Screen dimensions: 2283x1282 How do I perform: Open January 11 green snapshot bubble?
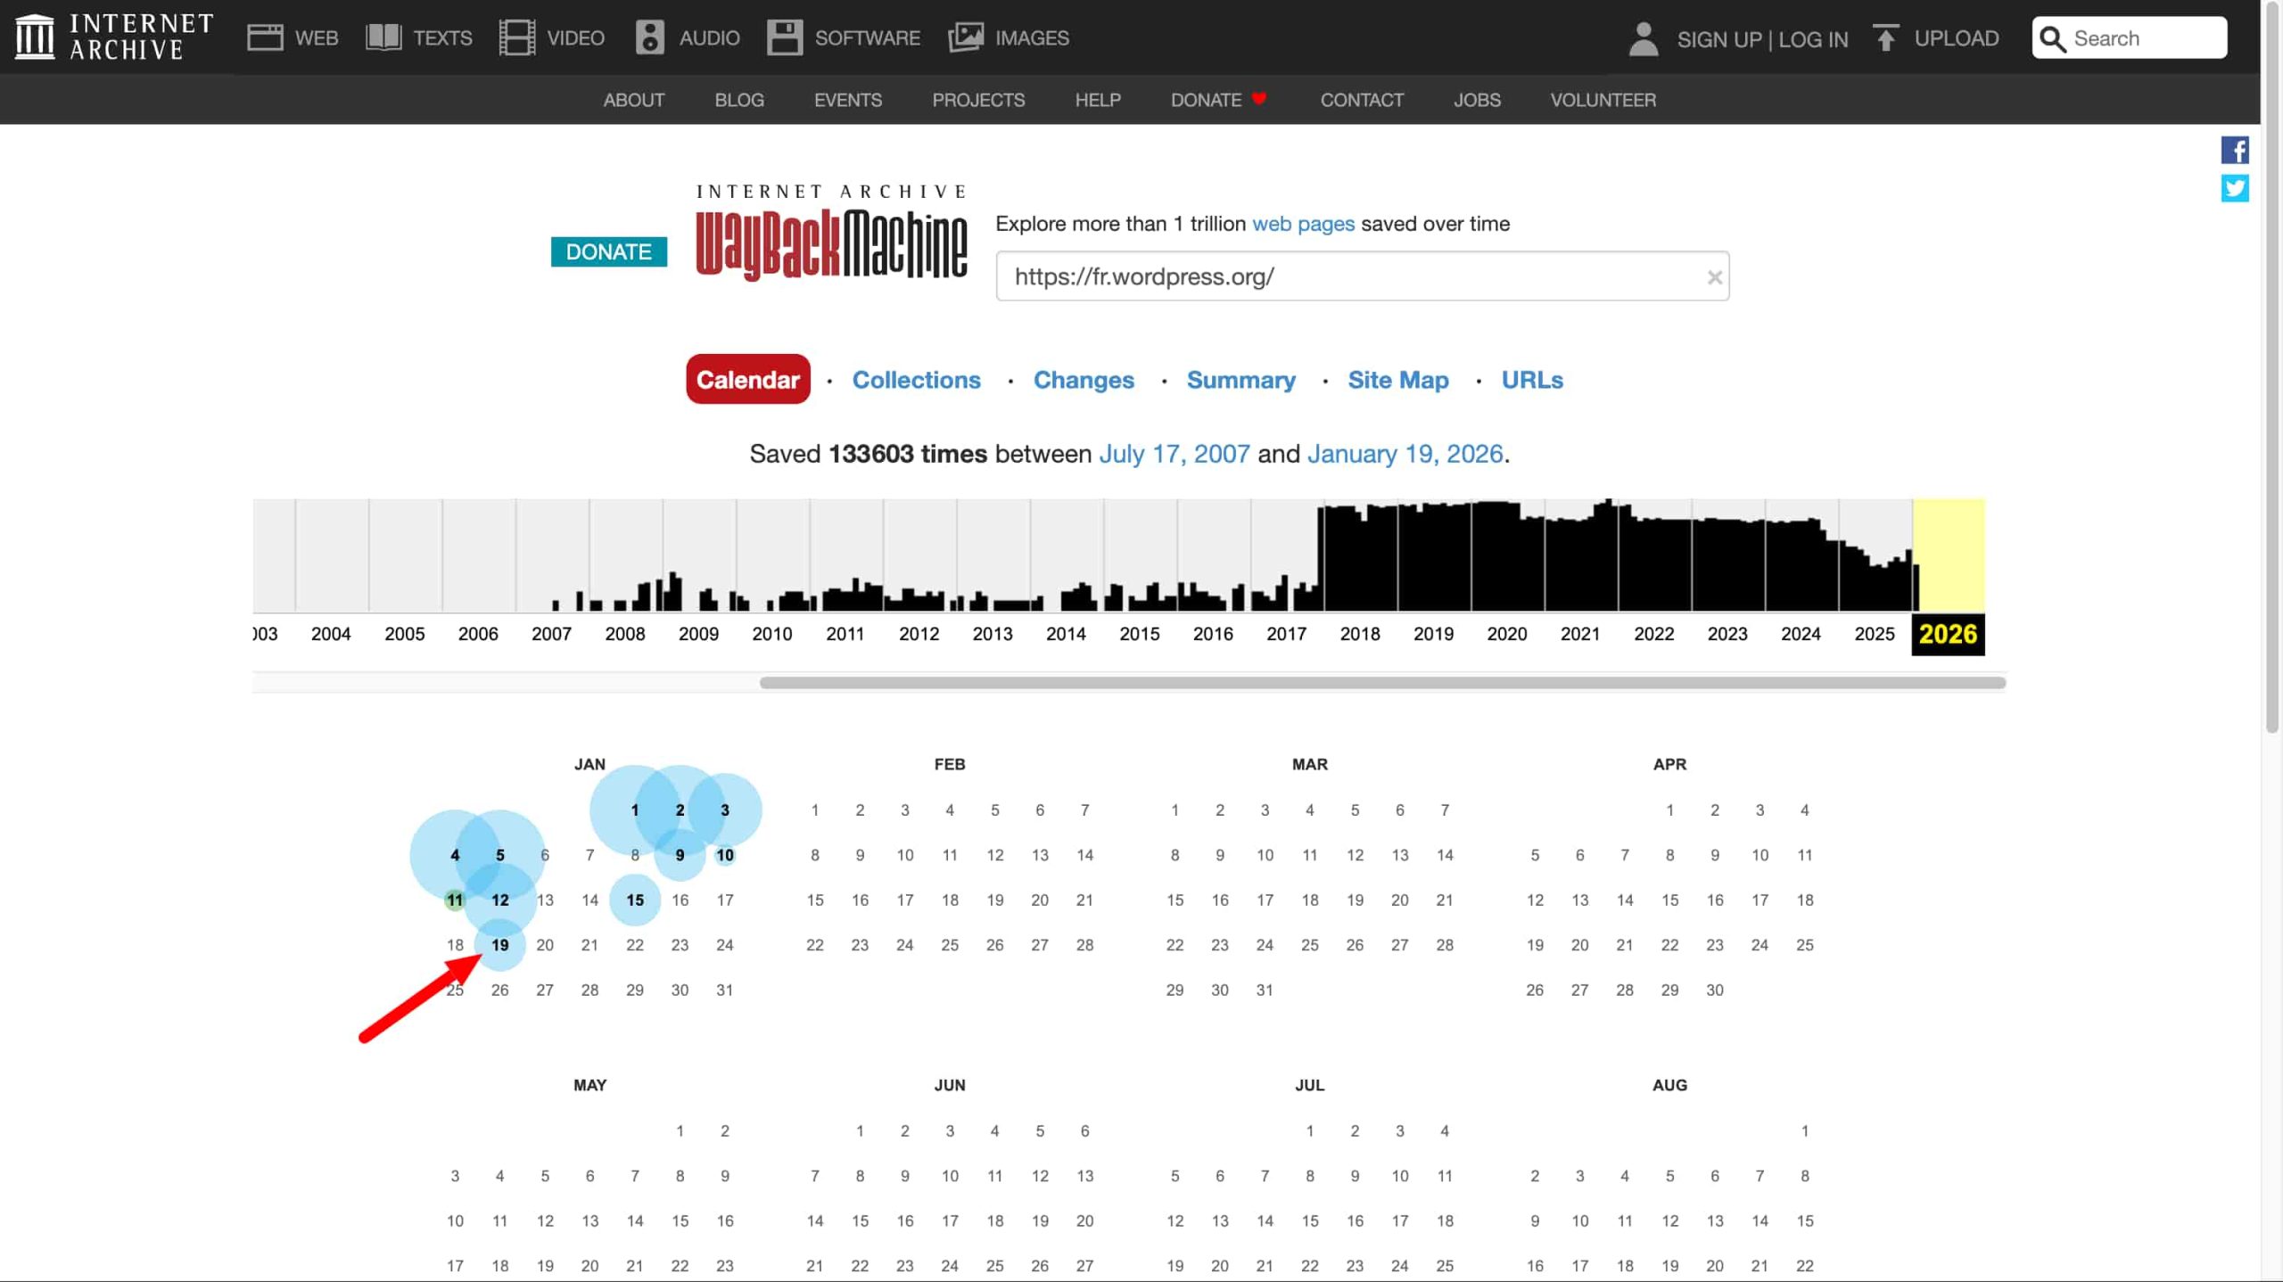(x=455, y=900)
